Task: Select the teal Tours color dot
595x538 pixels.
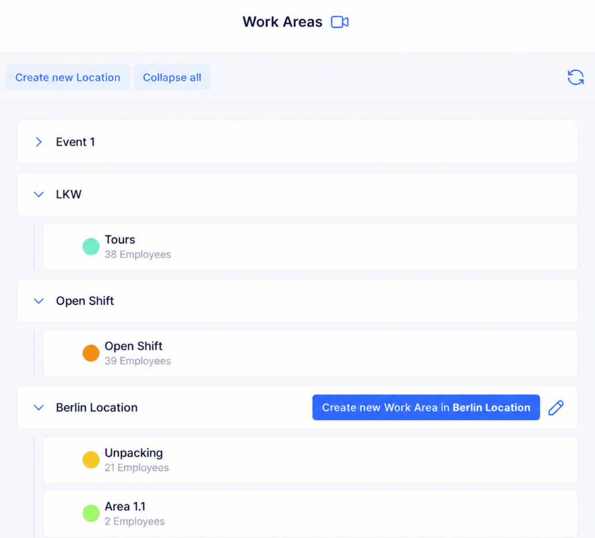Action: pyautogui.click(x=91, y=247)
